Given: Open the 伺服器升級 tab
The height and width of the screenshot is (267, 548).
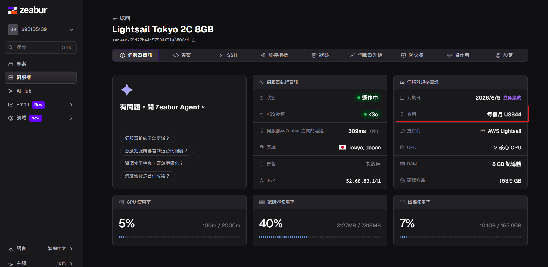Looking at the screenshot, I should pos(366,55).
